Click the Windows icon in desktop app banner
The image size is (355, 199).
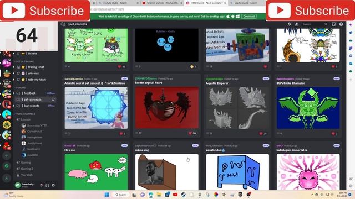tap(237, 16)
